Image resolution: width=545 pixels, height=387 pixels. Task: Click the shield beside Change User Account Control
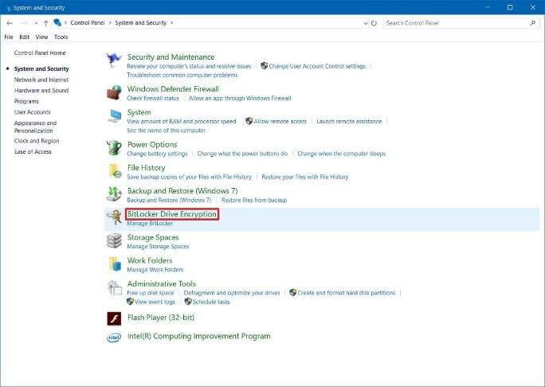pos(265,65)
